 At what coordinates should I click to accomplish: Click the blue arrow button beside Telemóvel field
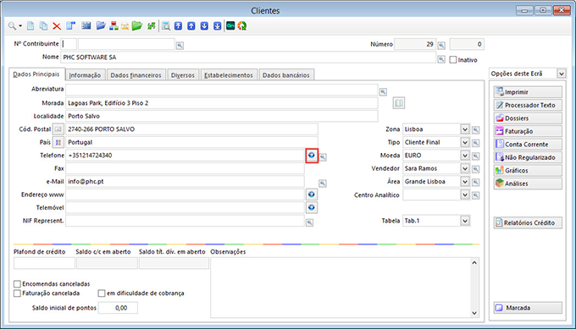click(312, 207)
